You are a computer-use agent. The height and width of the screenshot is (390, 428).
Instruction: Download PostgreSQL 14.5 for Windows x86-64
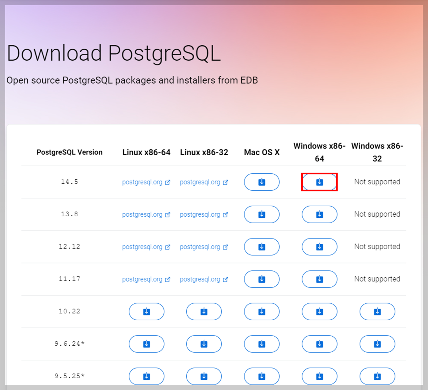pyautogui.click(x=319, y=182)
